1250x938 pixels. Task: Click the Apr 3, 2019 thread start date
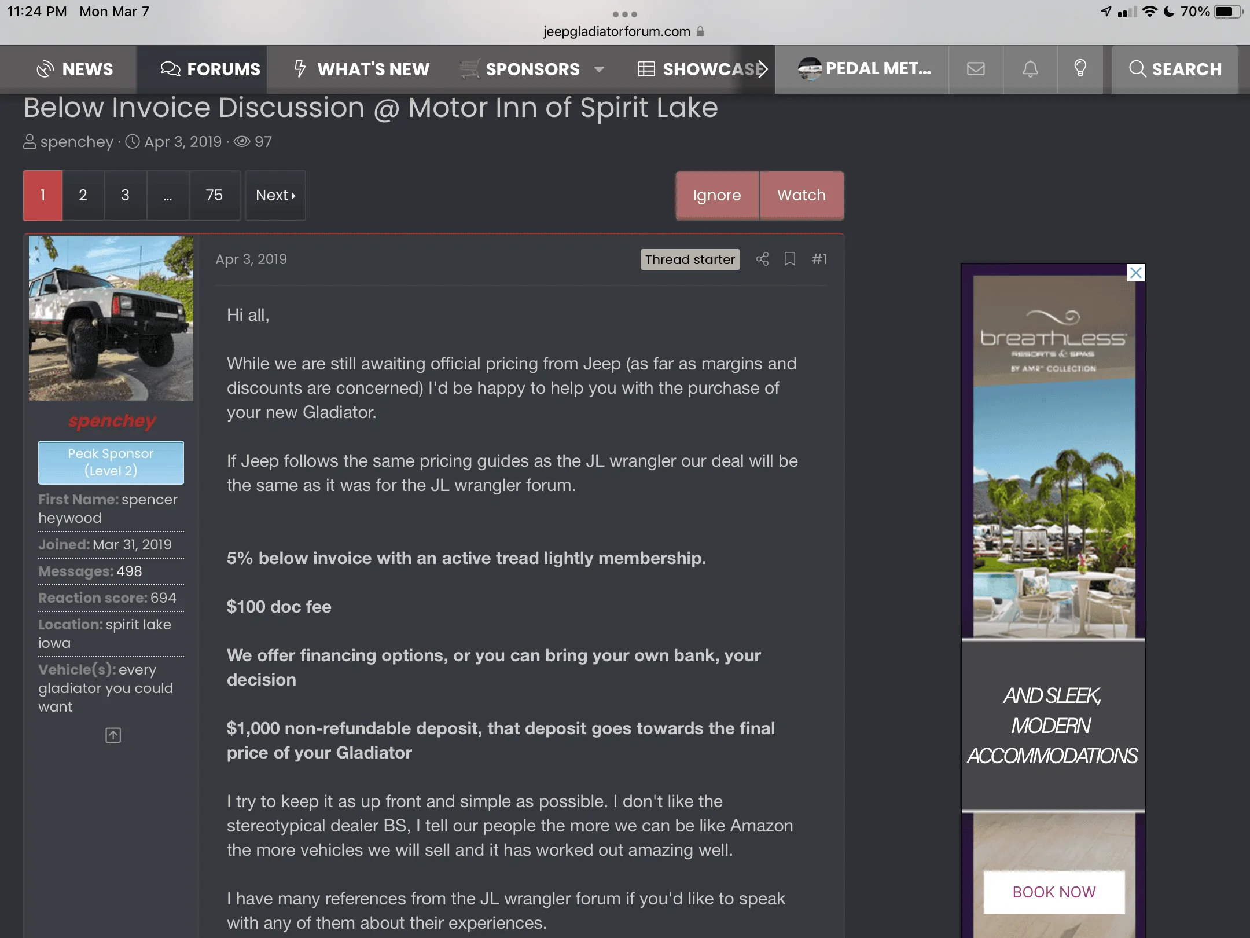click(x=183, y=142)
